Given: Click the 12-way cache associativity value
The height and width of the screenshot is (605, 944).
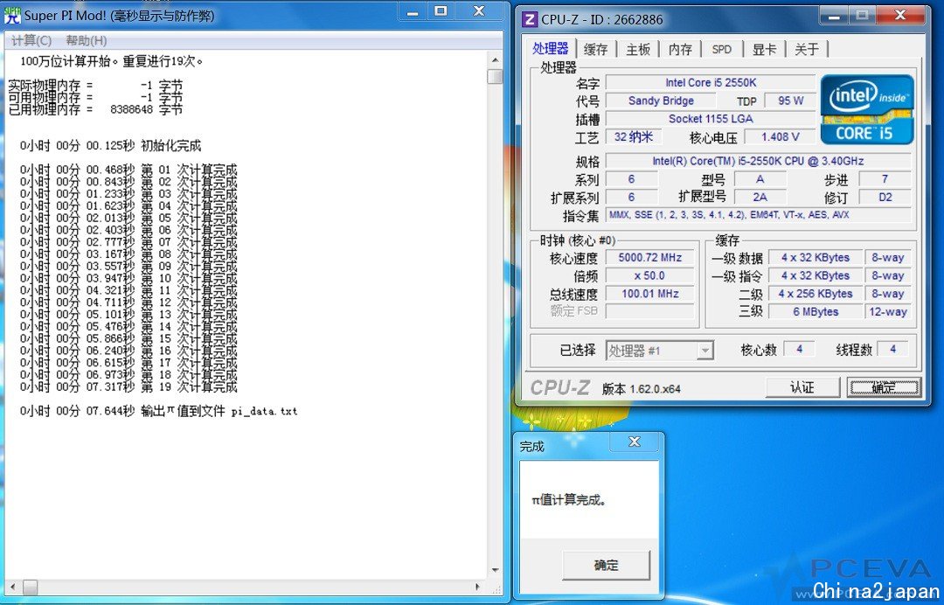Looking at the screenshot, I should [x=887, y=311].
